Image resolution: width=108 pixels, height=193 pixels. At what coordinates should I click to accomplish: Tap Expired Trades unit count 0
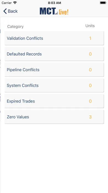click(90, 101)
